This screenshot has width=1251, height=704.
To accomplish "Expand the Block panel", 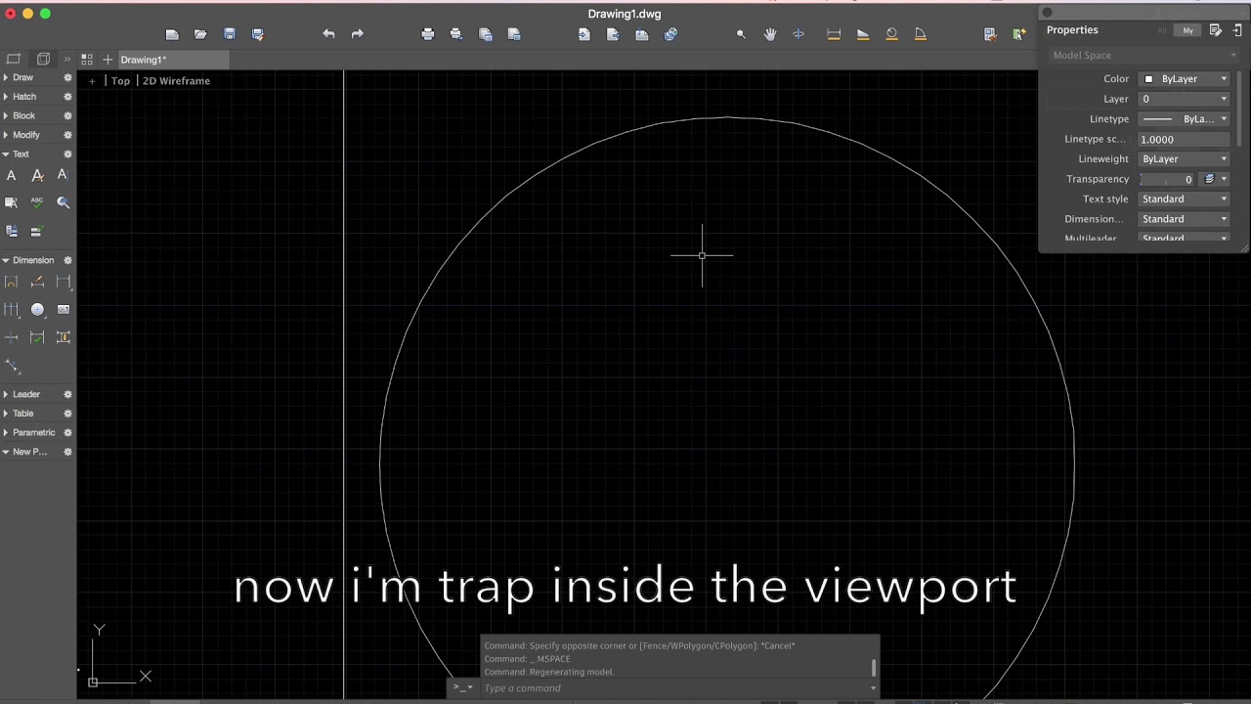I will click(6, 115).
